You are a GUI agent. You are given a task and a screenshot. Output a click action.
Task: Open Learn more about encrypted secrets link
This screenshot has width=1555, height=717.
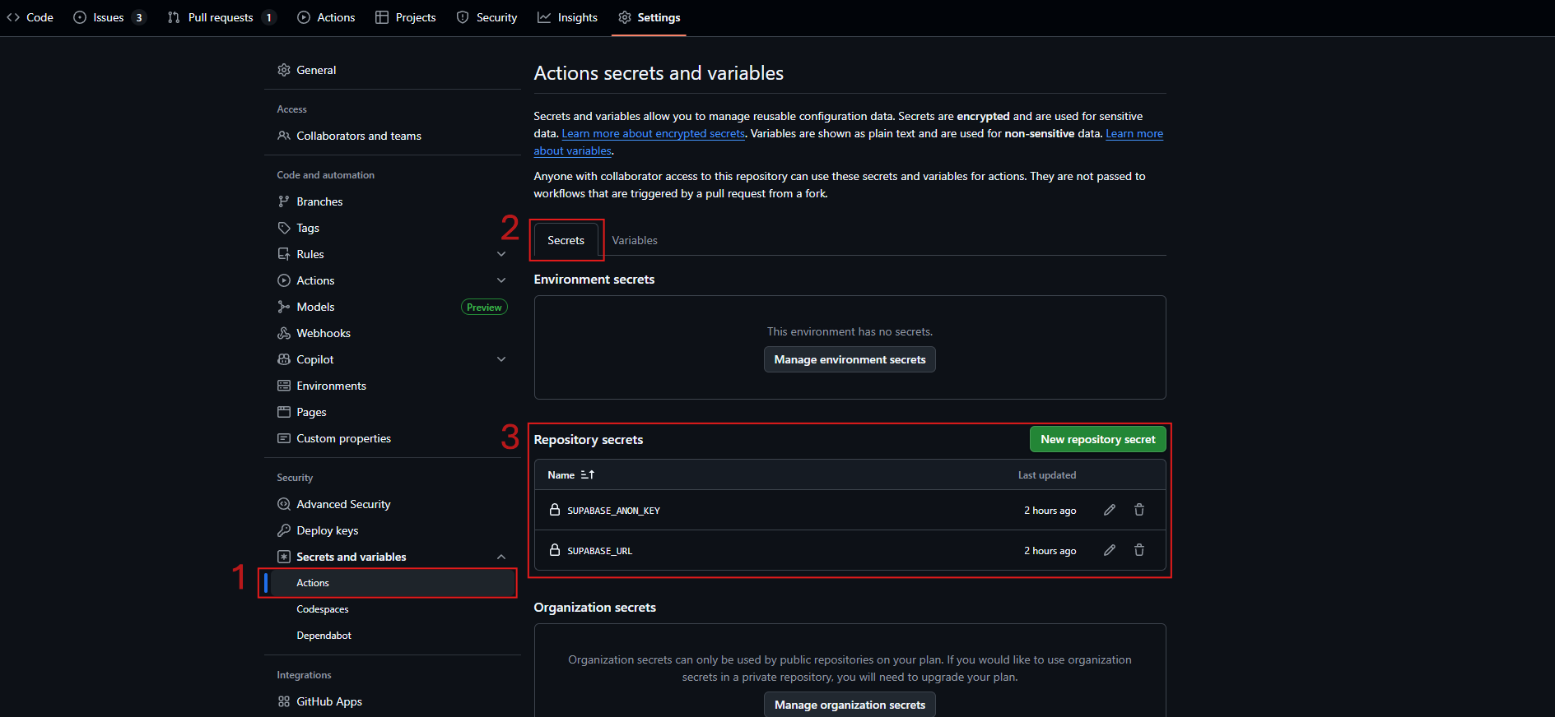[x=653, y=134]
